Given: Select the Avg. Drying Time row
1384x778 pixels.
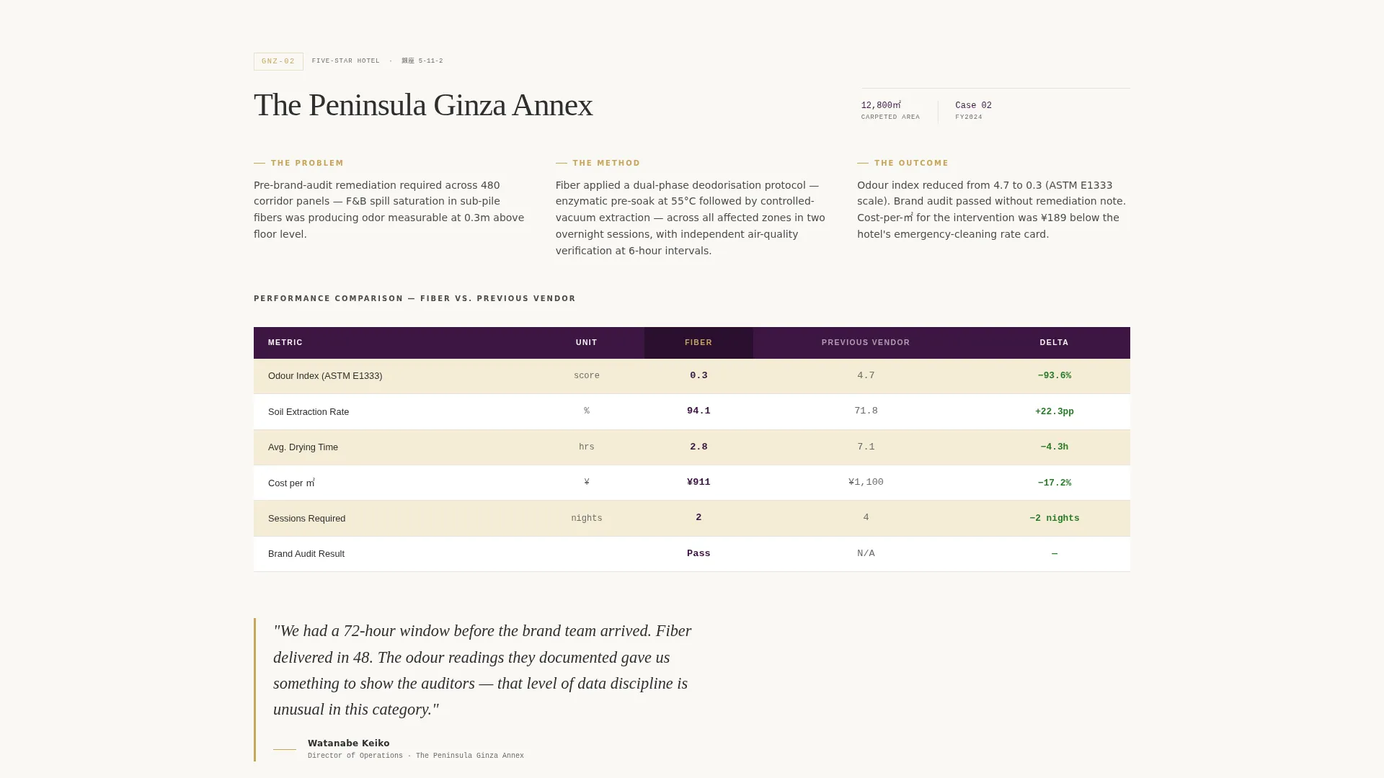Looking at the screenshot, I should pos(692,447).
